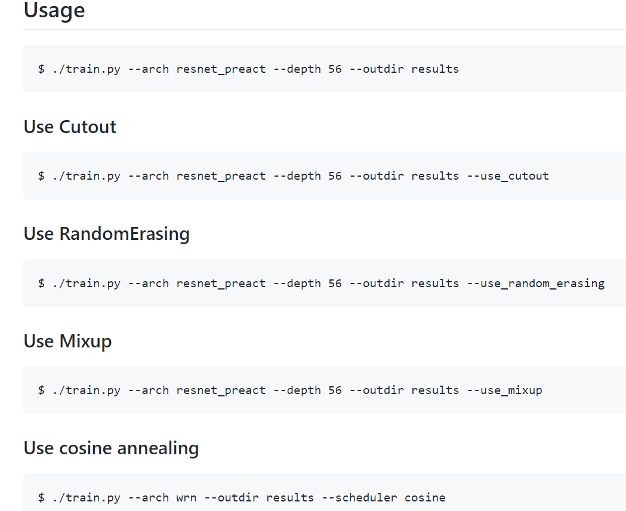Click the word cosine in the last command
Viewport: 626px width, 511px height.
tap(425, 497)
